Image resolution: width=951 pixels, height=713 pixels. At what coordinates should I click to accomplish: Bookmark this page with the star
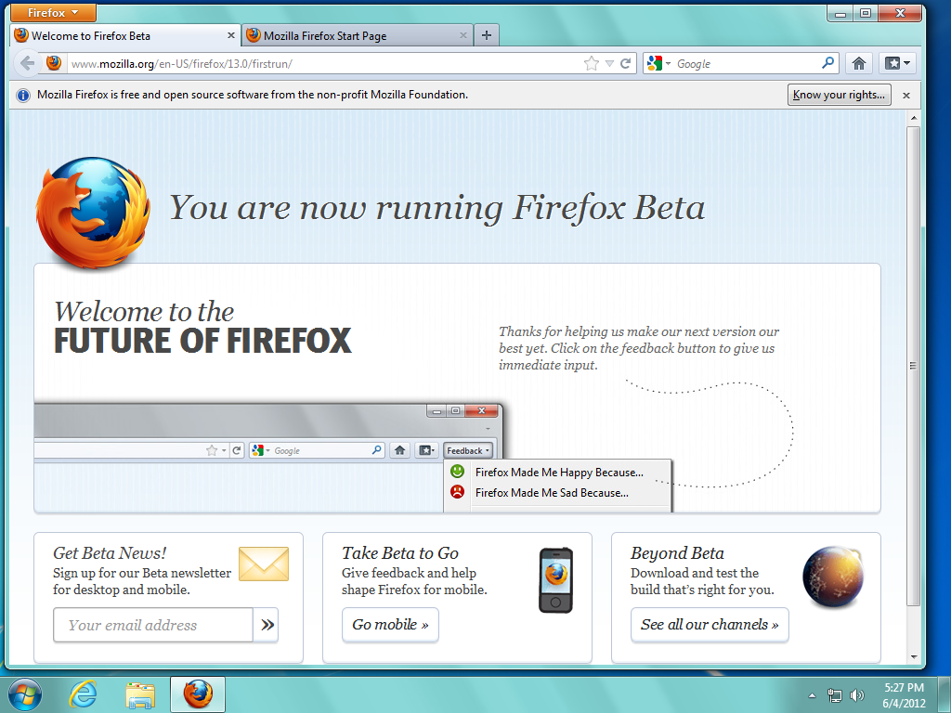[x=591, y=64]
